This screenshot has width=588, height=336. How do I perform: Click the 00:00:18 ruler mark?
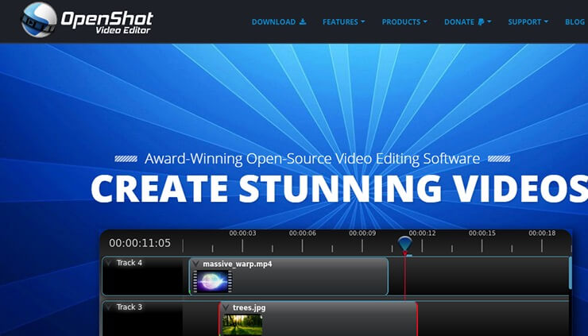[542, 234]
